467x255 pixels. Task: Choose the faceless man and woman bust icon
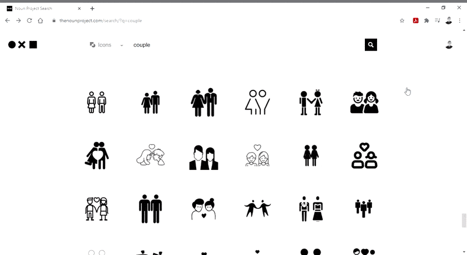coord(204,158)
